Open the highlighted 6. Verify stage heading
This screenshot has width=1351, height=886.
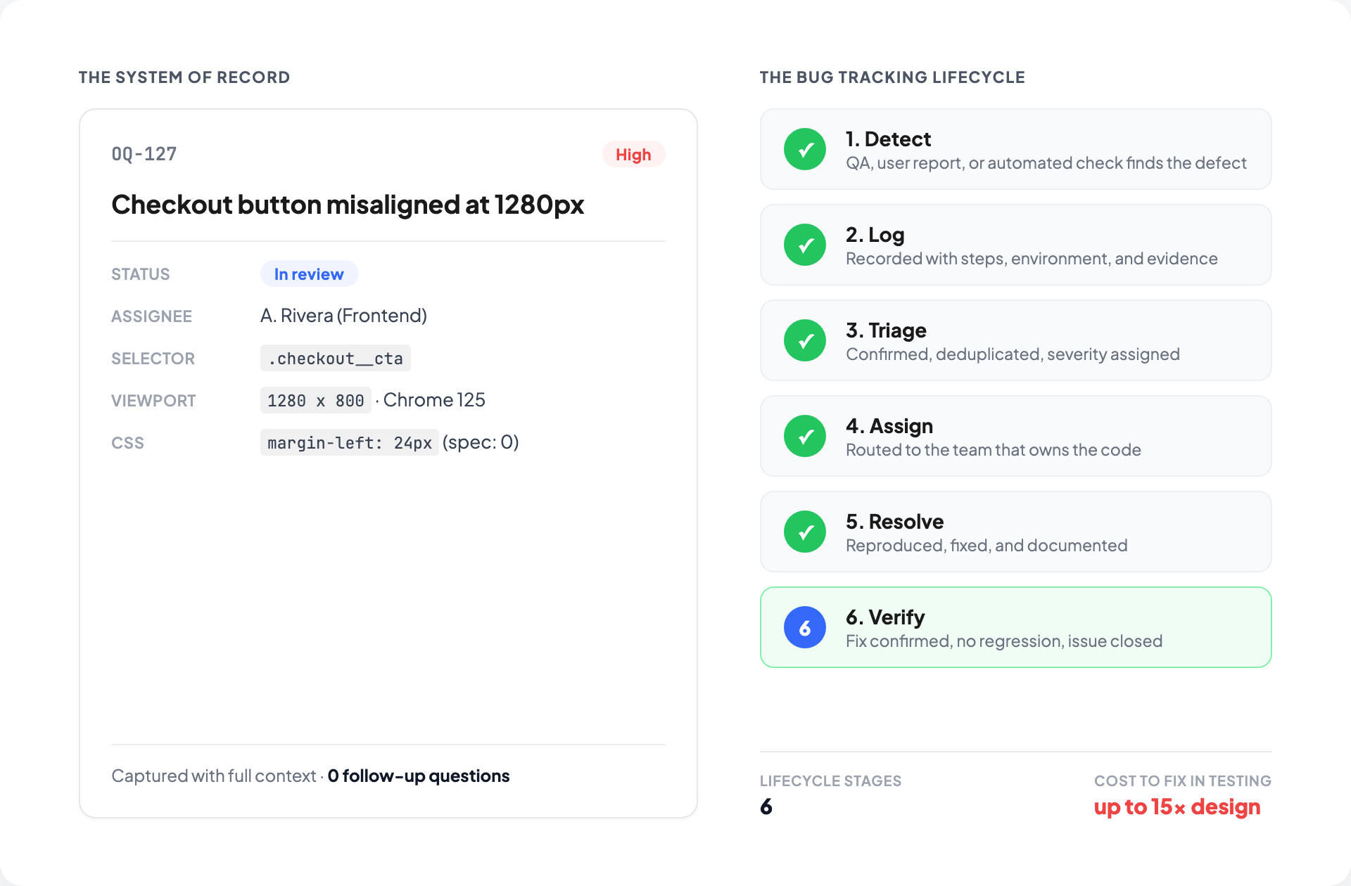coord(885,617)
